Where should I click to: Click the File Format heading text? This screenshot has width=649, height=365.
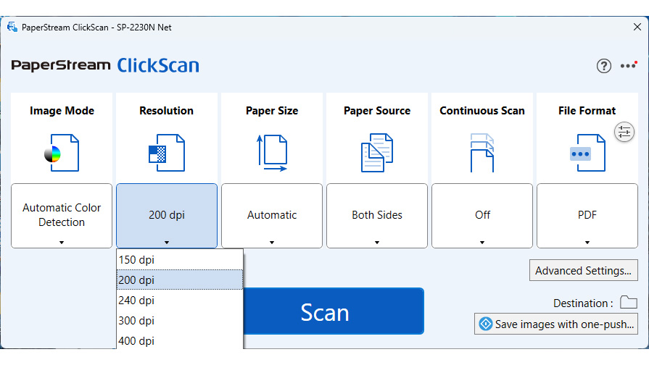pyautogui.click(x=587, y=111)
